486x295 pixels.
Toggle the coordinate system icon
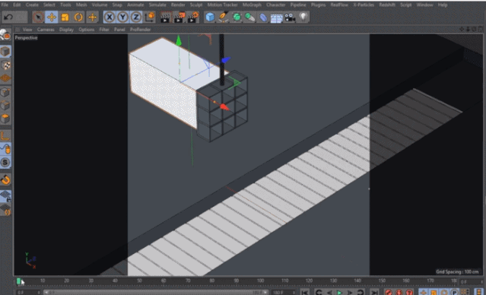click(149, 17)
